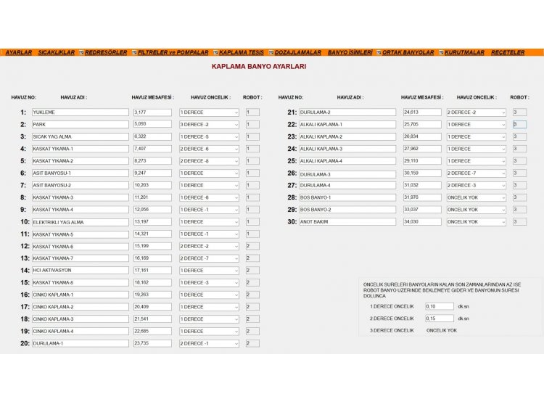544x402 pixels.
Task: Expand priority dropdown for ALKALI KAPLAMA-1
Action: pos(503,125)
